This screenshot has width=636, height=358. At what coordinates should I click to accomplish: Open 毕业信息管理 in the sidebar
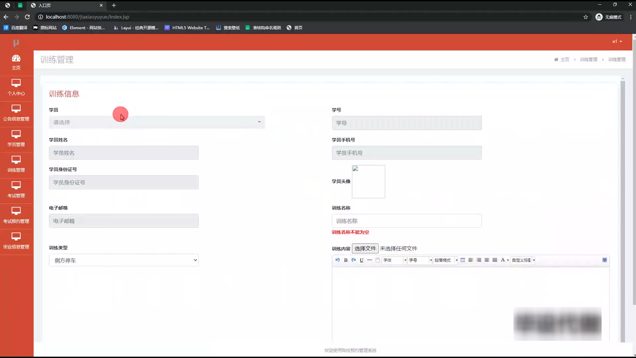(16, 241)
